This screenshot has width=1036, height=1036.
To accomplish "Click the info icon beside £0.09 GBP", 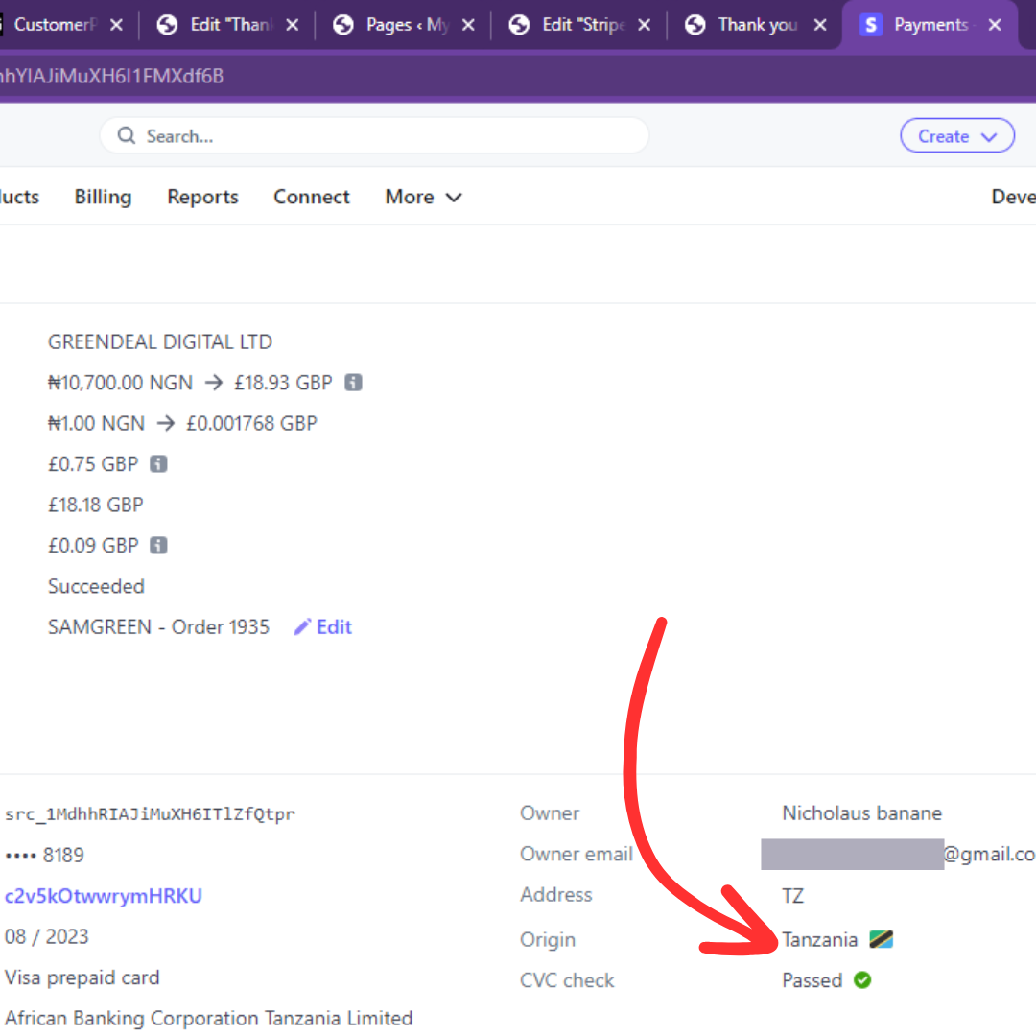I will pos(159,545).
